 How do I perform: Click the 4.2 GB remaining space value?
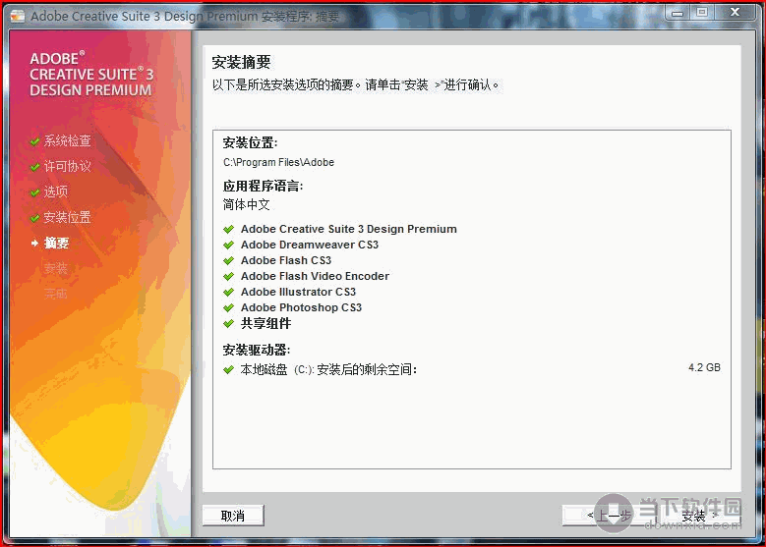pos(704,367)
